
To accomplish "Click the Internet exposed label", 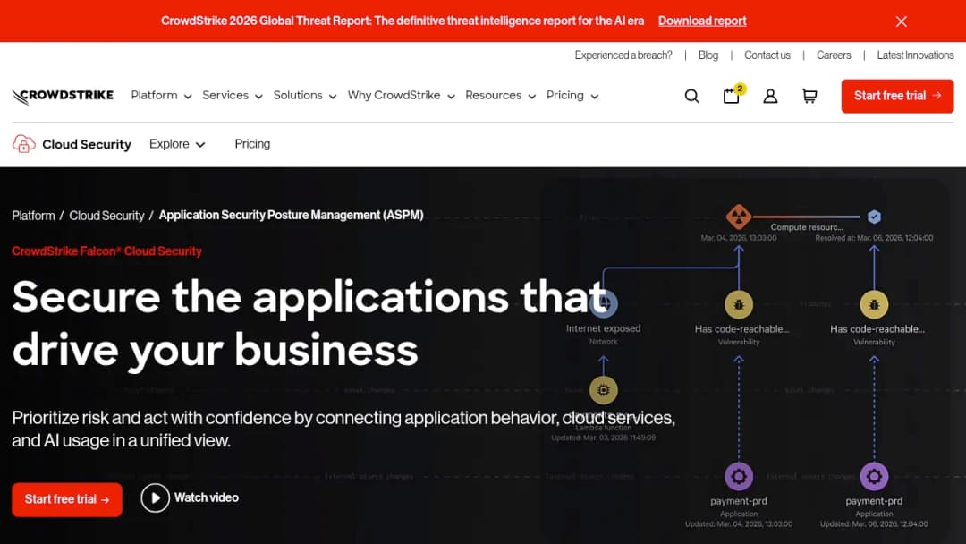I will (603, 329).
